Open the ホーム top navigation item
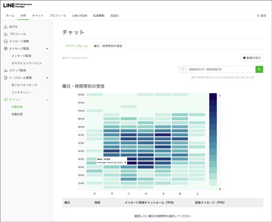The width and height of the screenshot is (272, 222). click(x=10, y=16)
